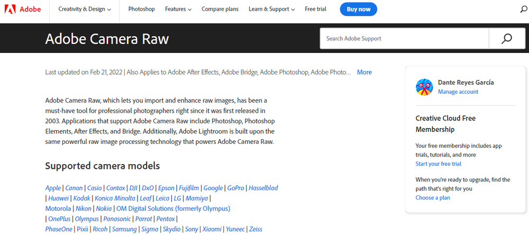Viewport: 529px width, 235px height.
Task: Open the Hasselblad camera models link
Action: (263, 188)
